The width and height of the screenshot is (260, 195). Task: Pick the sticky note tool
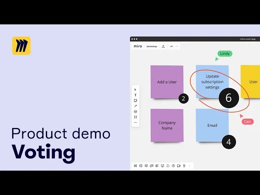(135, 100)
